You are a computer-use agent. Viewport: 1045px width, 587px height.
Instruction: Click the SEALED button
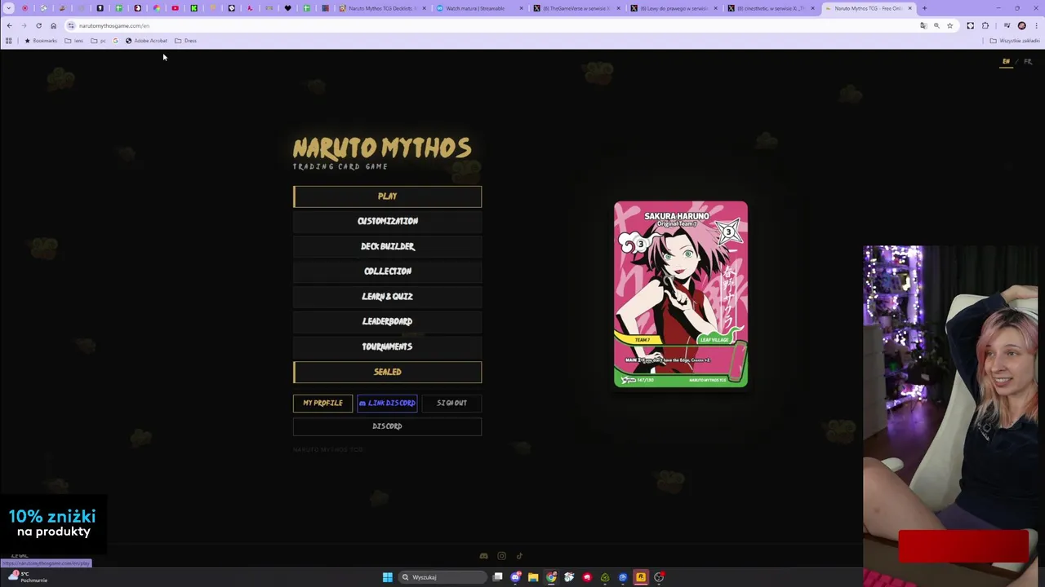(387, 372)
